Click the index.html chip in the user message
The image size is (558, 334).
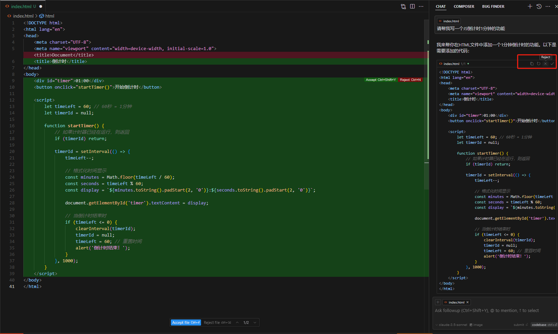pos(449,21)
